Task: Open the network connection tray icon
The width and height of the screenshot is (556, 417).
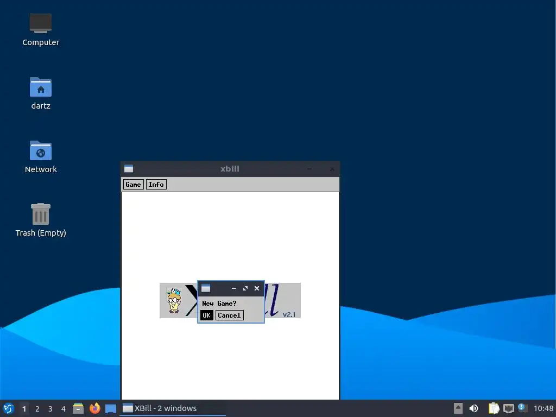Action: 508,408
